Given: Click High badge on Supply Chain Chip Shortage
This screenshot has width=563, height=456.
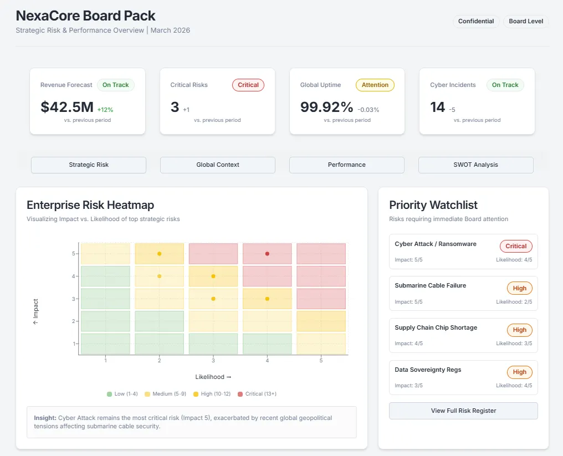Looking at the screenshot, I should click(x=520, y=330).
